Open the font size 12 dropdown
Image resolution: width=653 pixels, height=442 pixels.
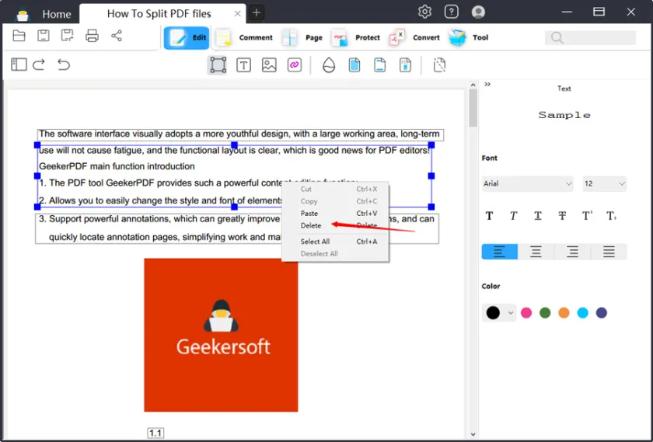pos(604,183)
